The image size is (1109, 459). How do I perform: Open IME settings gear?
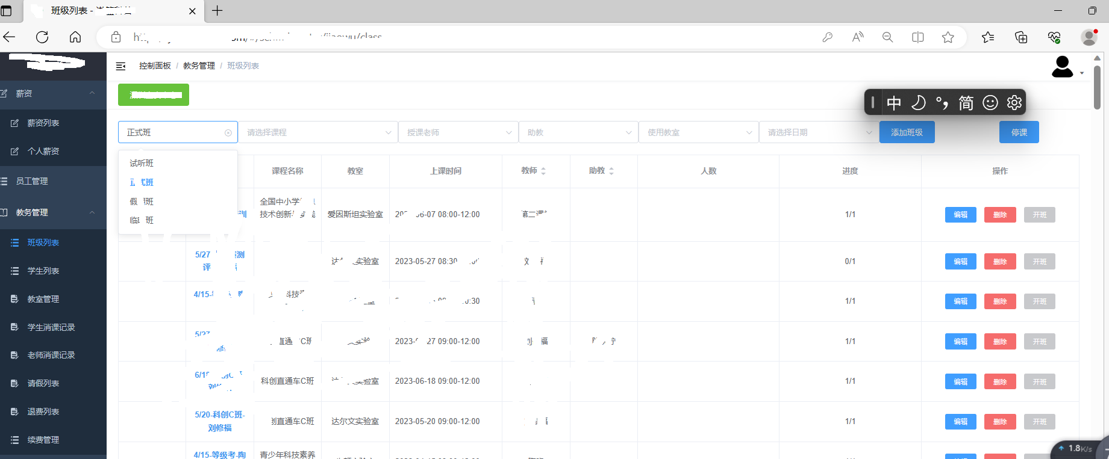coord(1014,103)
